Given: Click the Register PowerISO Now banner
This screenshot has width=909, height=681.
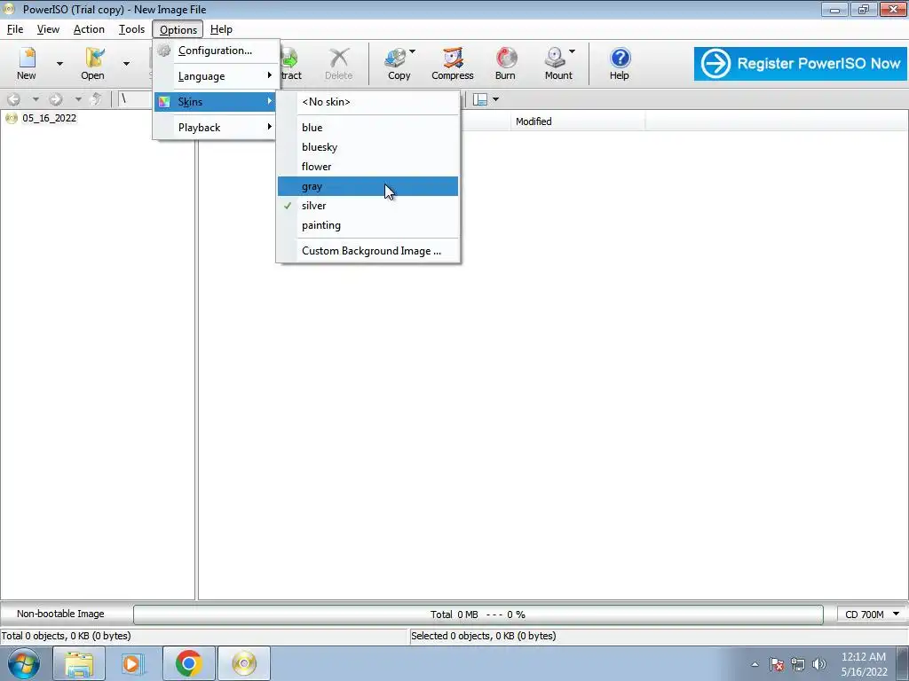Looking at the screenshot, I should coord(801,64).
